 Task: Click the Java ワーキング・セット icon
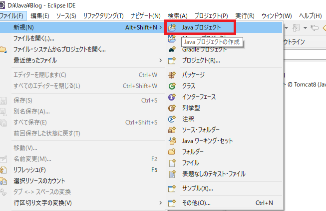[x=172, y=141]
